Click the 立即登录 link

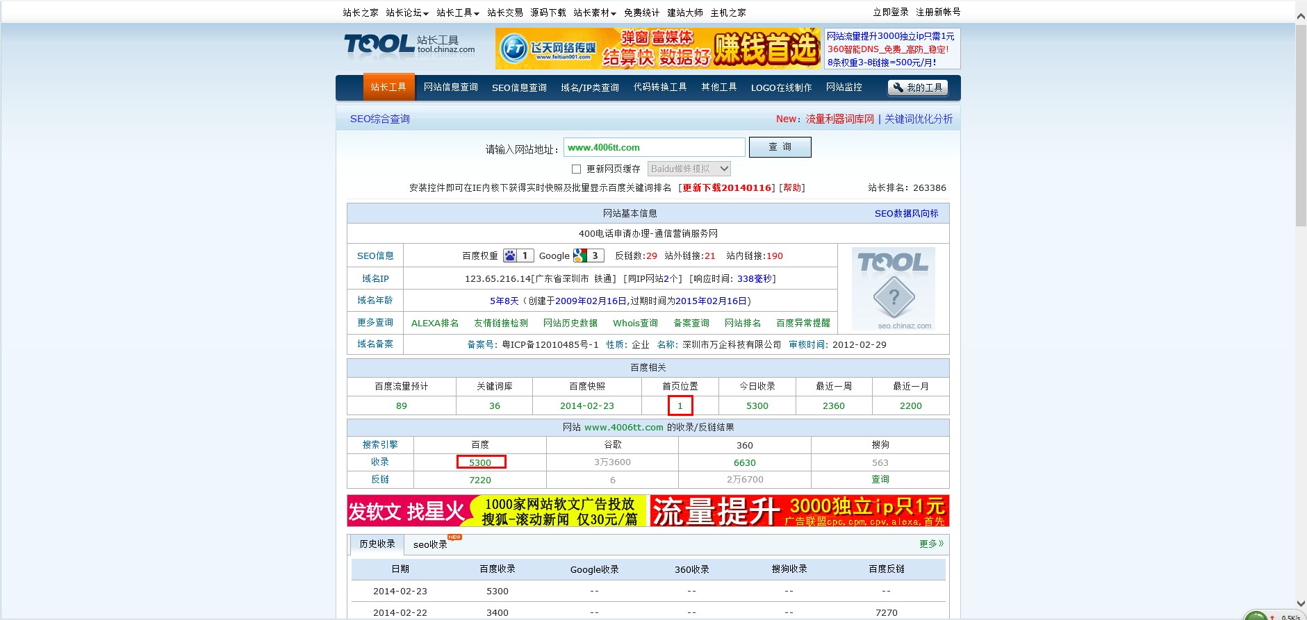891,12
